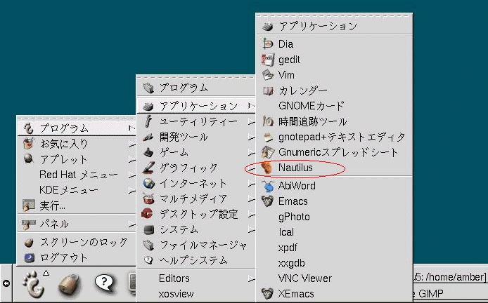Click the プログラム header in middle menu
Viewport: 488px width, 303px height.
click(196, 88)
